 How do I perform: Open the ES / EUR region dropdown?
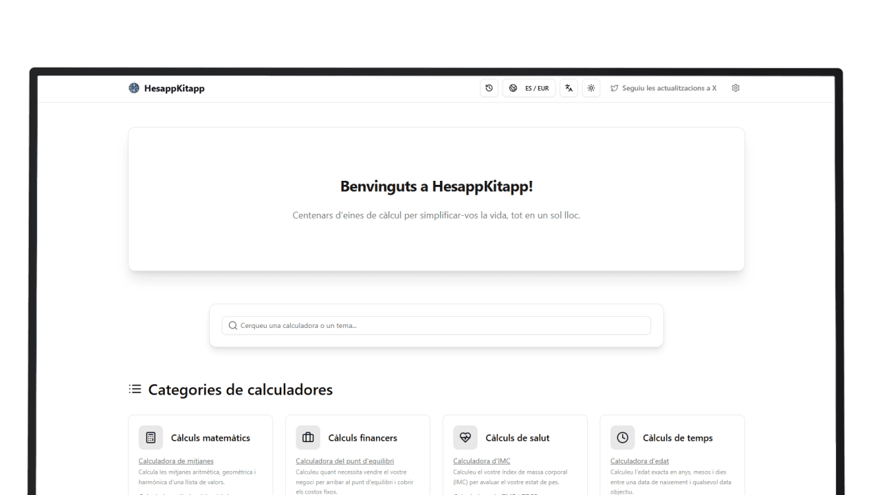(x=529, y=88)
